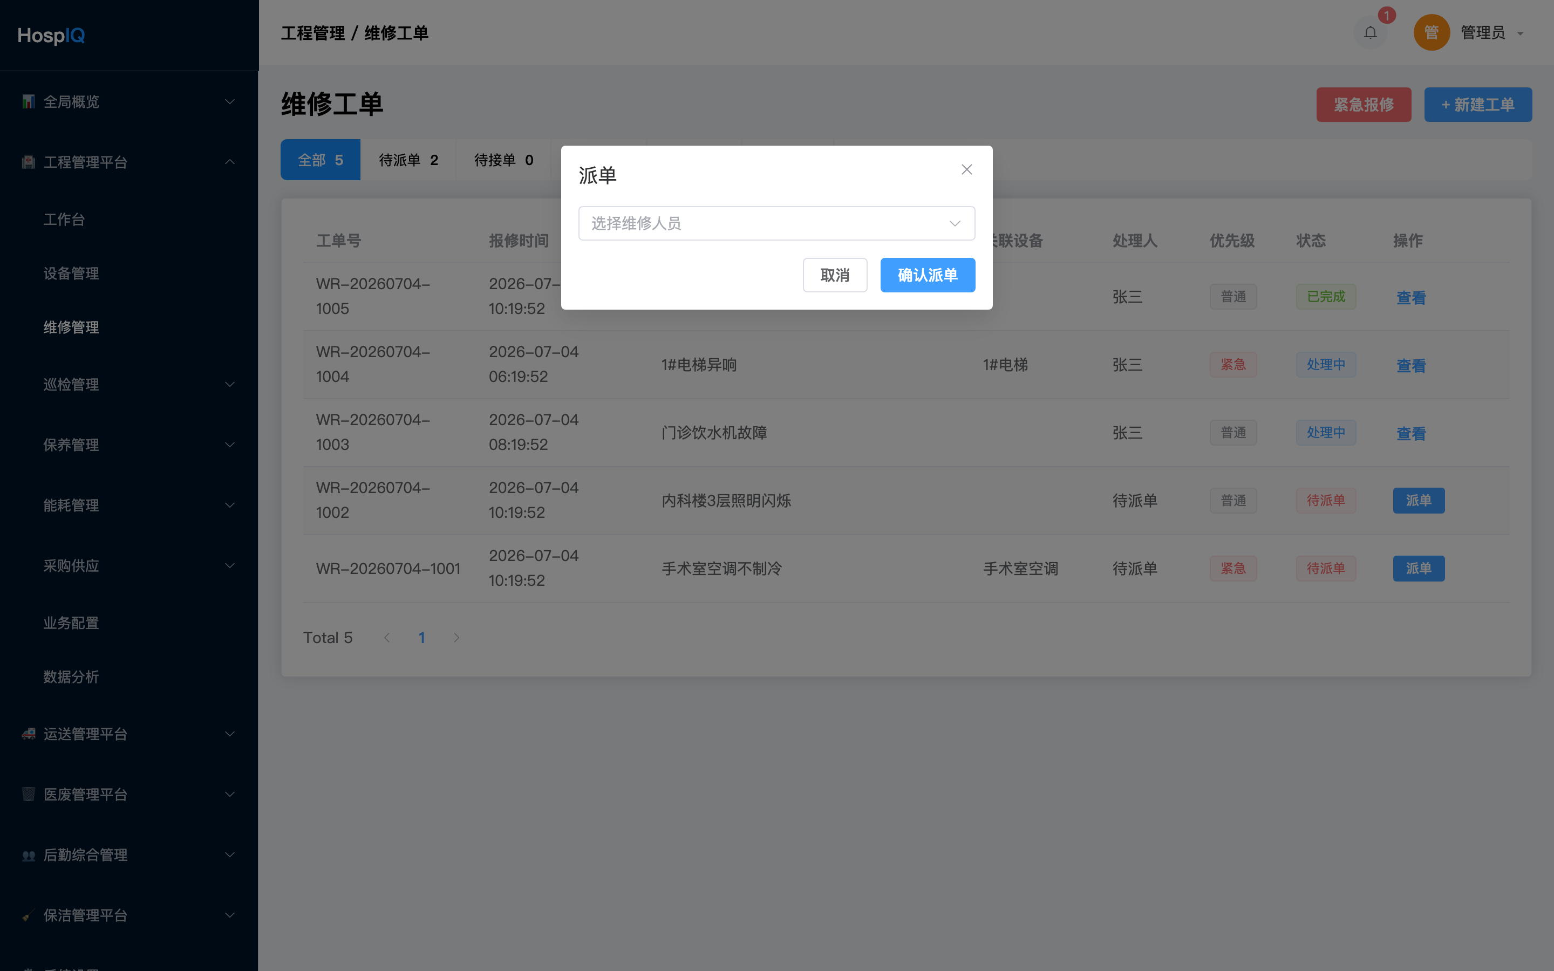Image resolution: width=1554 pixels, height=971 pixels.
Task: Click the 手术室空调 device cell
Action: point(1020,569)
